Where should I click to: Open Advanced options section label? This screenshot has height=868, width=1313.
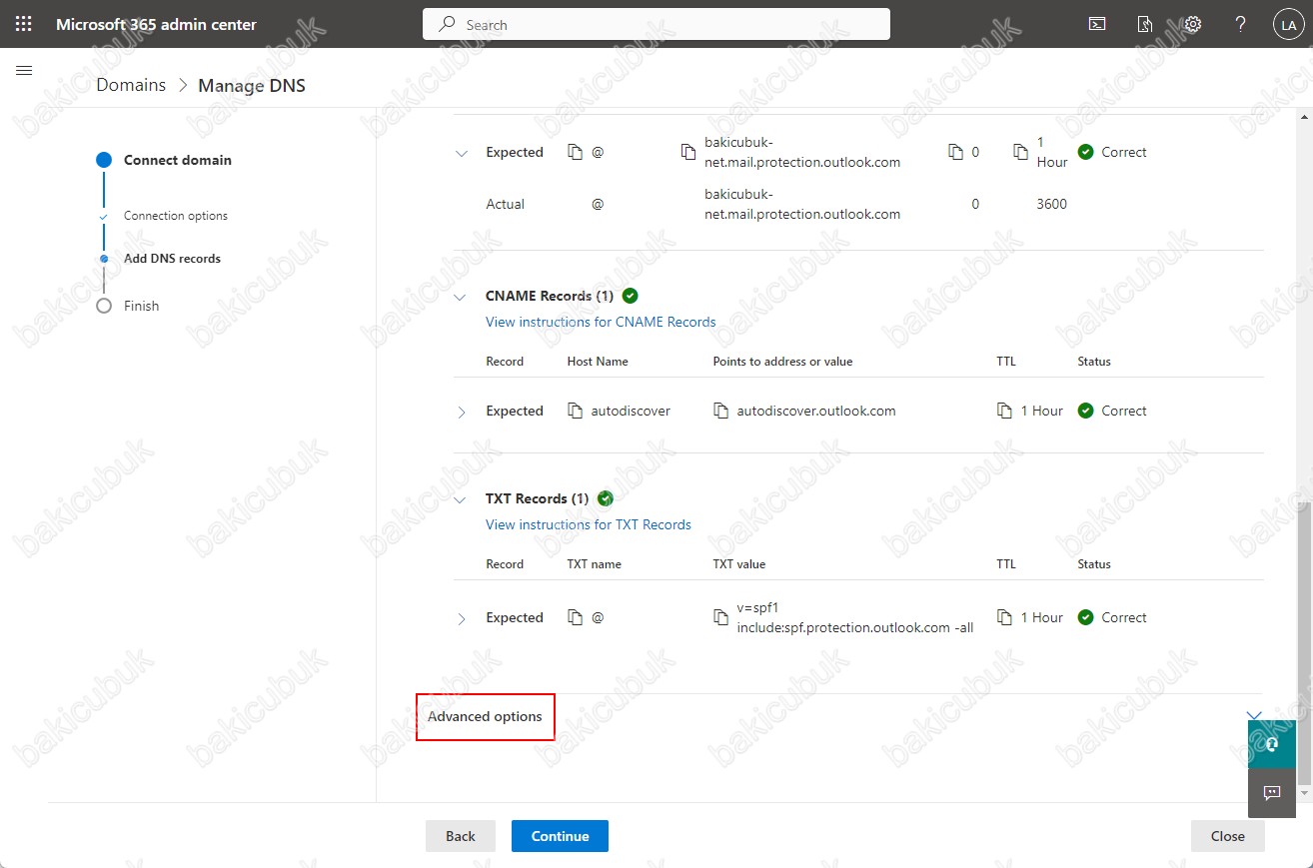485,716
